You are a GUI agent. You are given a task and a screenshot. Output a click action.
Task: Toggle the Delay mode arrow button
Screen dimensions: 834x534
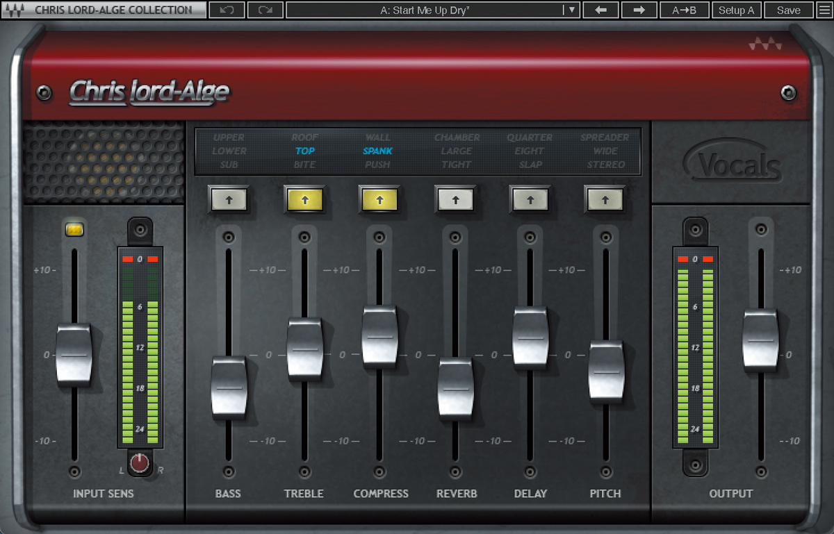click(x=531, y=200)
